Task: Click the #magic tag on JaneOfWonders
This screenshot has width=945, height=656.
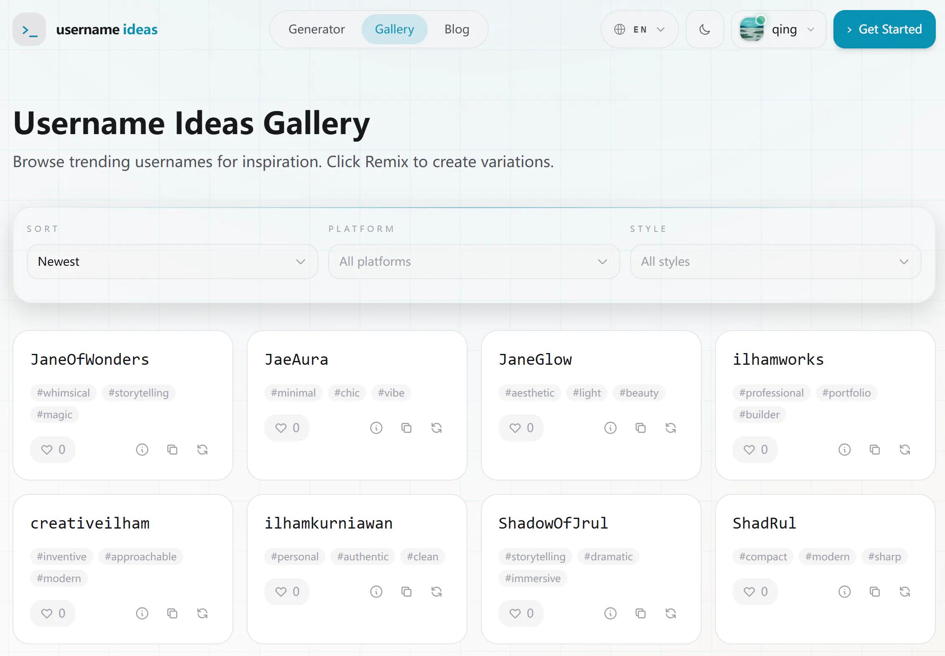Action: 54,414
